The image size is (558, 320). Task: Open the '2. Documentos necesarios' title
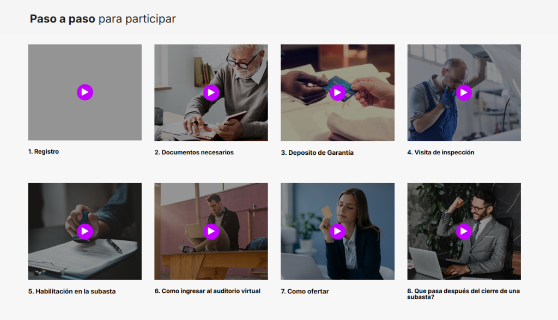(x=194, y=152)
